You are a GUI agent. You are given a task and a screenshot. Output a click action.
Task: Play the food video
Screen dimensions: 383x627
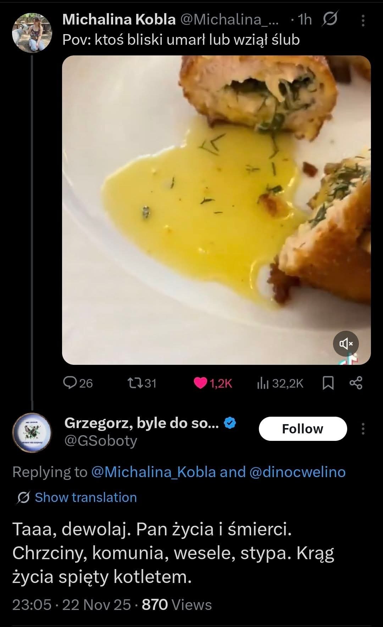tap(216, 210)
